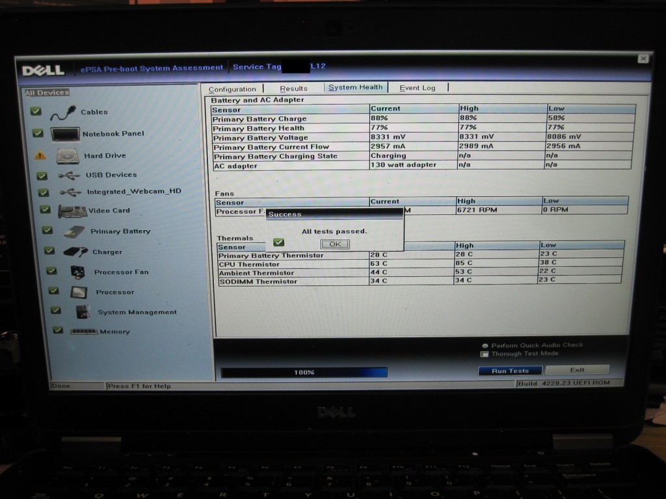The height and width of the screenshot is (499, 666).
Task: Click the green check in Success dialog
Action: pyautogui.click(x=278, y=242)
